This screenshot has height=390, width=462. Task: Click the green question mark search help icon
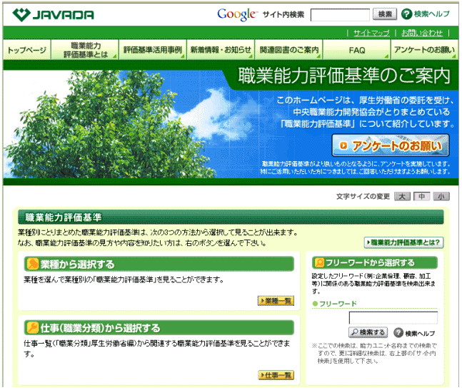coord(406,14)
